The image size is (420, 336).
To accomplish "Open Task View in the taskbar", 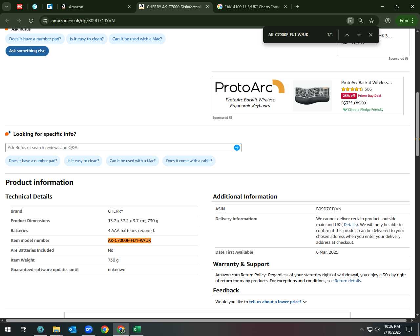I will tap(24, 329).
